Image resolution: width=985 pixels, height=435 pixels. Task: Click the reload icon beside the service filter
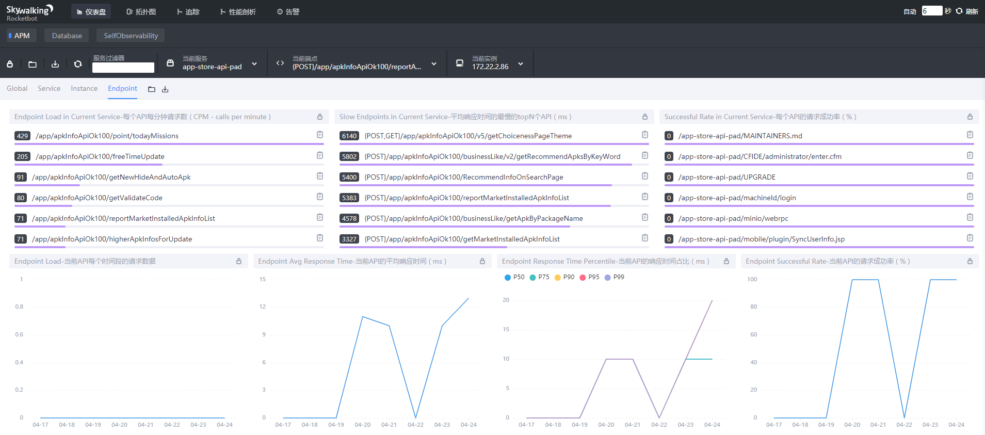[78, 64]
